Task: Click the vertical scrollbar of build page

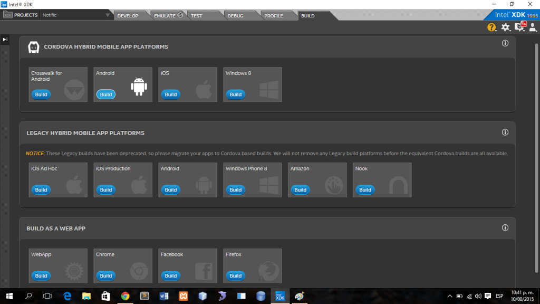Action: (x=536, y=158)
